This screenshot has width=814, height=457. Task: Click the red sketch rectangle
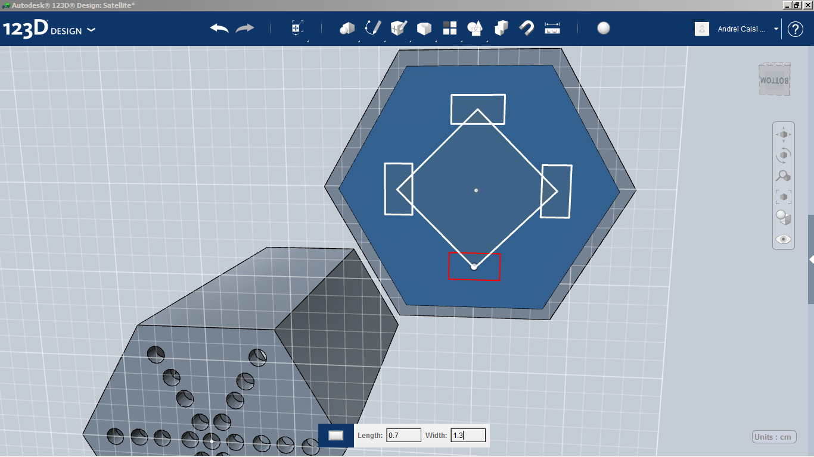[x=474, y=267]
